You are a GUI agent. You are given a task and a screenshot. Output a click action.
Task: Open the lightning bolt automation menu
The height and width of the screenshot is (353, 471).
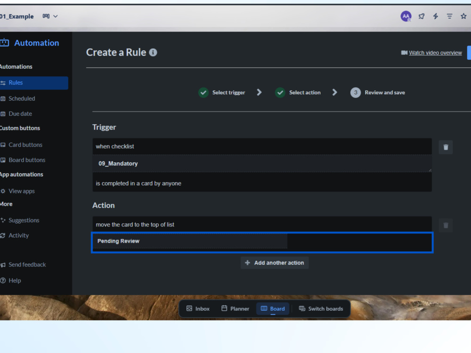[435, 16]
